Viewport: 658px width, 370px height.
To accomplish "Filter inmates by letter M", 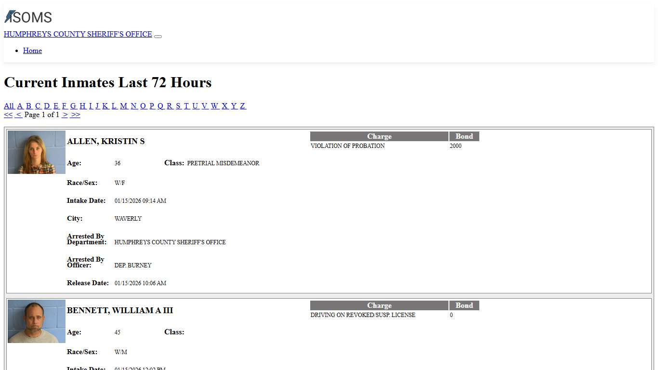I will 123,106.
